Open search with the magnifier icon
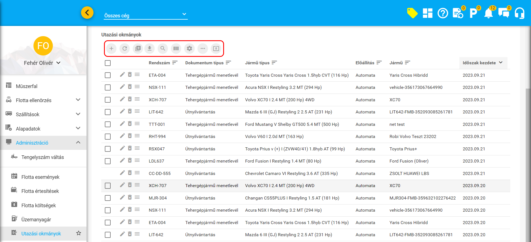Viewport: 531px width, 242px height. pos(163,49)
